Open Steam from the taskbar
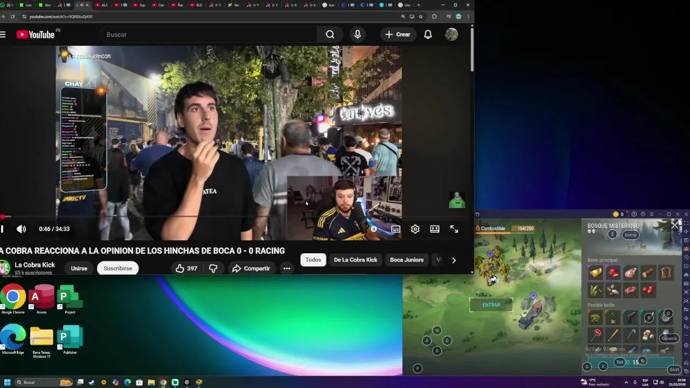 pos(92,383)
